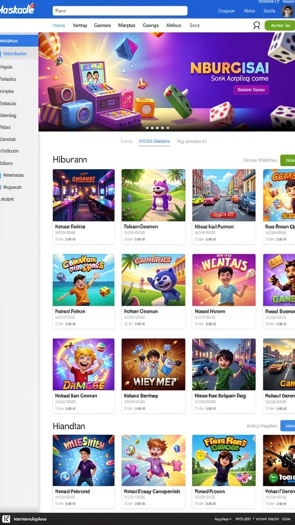Click the green button beside Hiburann heading

288,160
